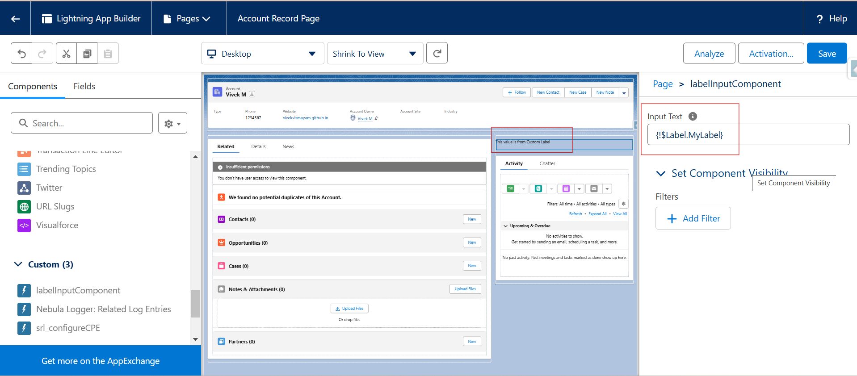Collapse the Set Component Visibility section

click(661, 173)
